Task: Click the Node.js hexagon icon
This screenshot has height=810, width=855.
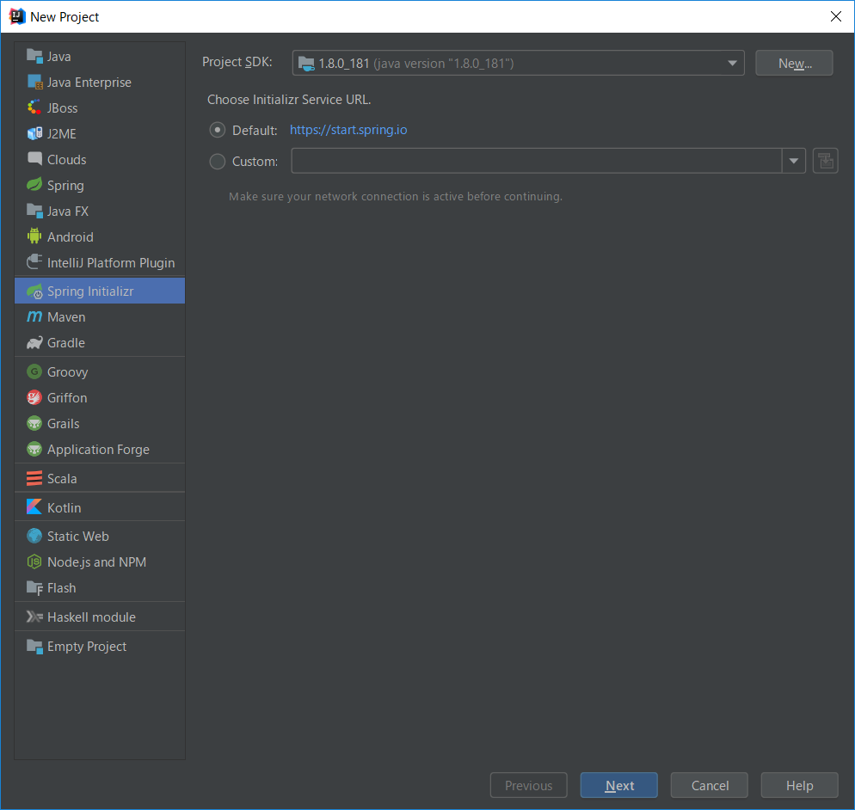Action: coord(34,562)
